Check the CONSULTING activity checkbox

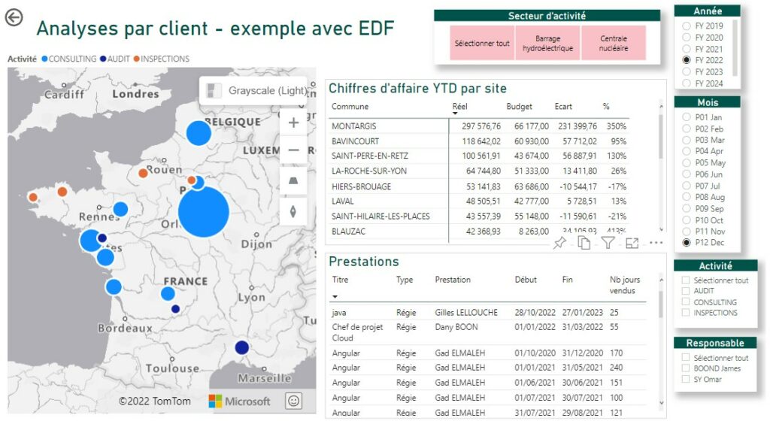coord(686,302)
